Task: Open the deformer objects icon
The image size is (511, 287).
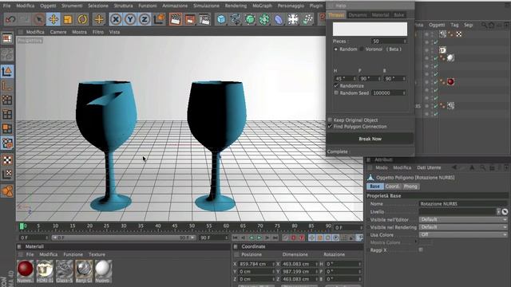Action: (x=279, y=19)
